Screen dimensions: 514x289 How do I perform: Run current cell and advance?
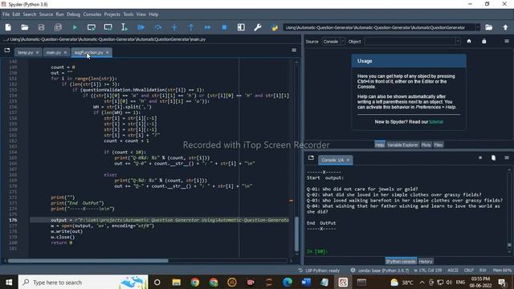coord(108,27)
